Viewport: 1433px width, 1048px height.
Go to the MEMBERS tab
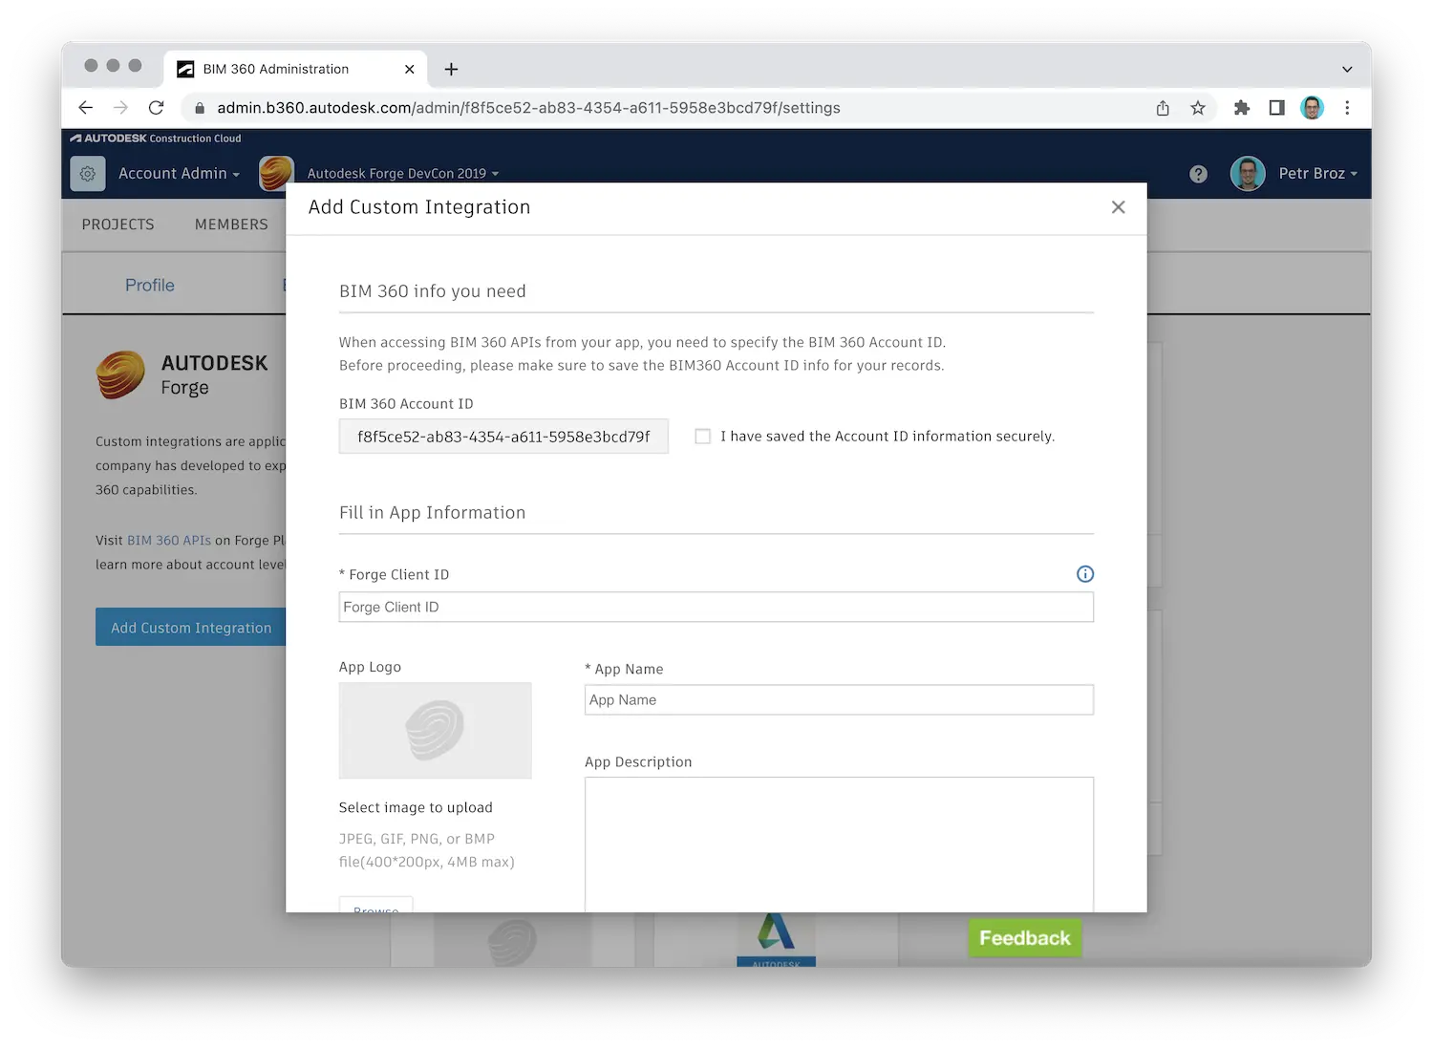[231, 225]
